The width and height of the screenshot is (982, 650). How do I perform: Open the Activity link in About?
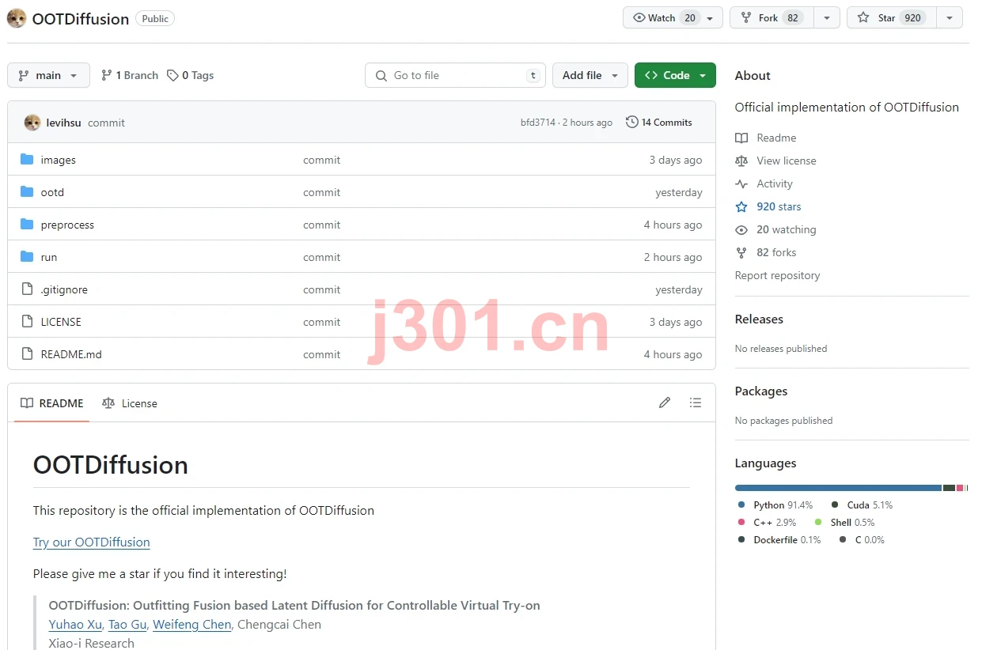pyautogui.click(x=775, y=183)
